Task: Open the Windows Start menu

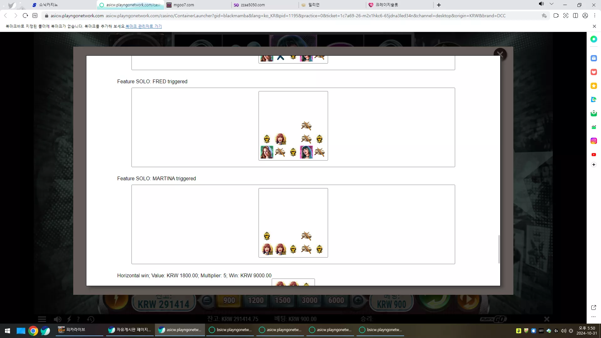Action: (8, 331)
